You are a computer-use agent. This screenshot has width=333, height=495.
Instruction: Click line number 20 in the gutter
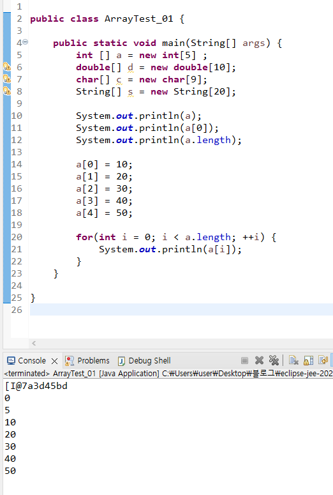[x=17, y=237]
